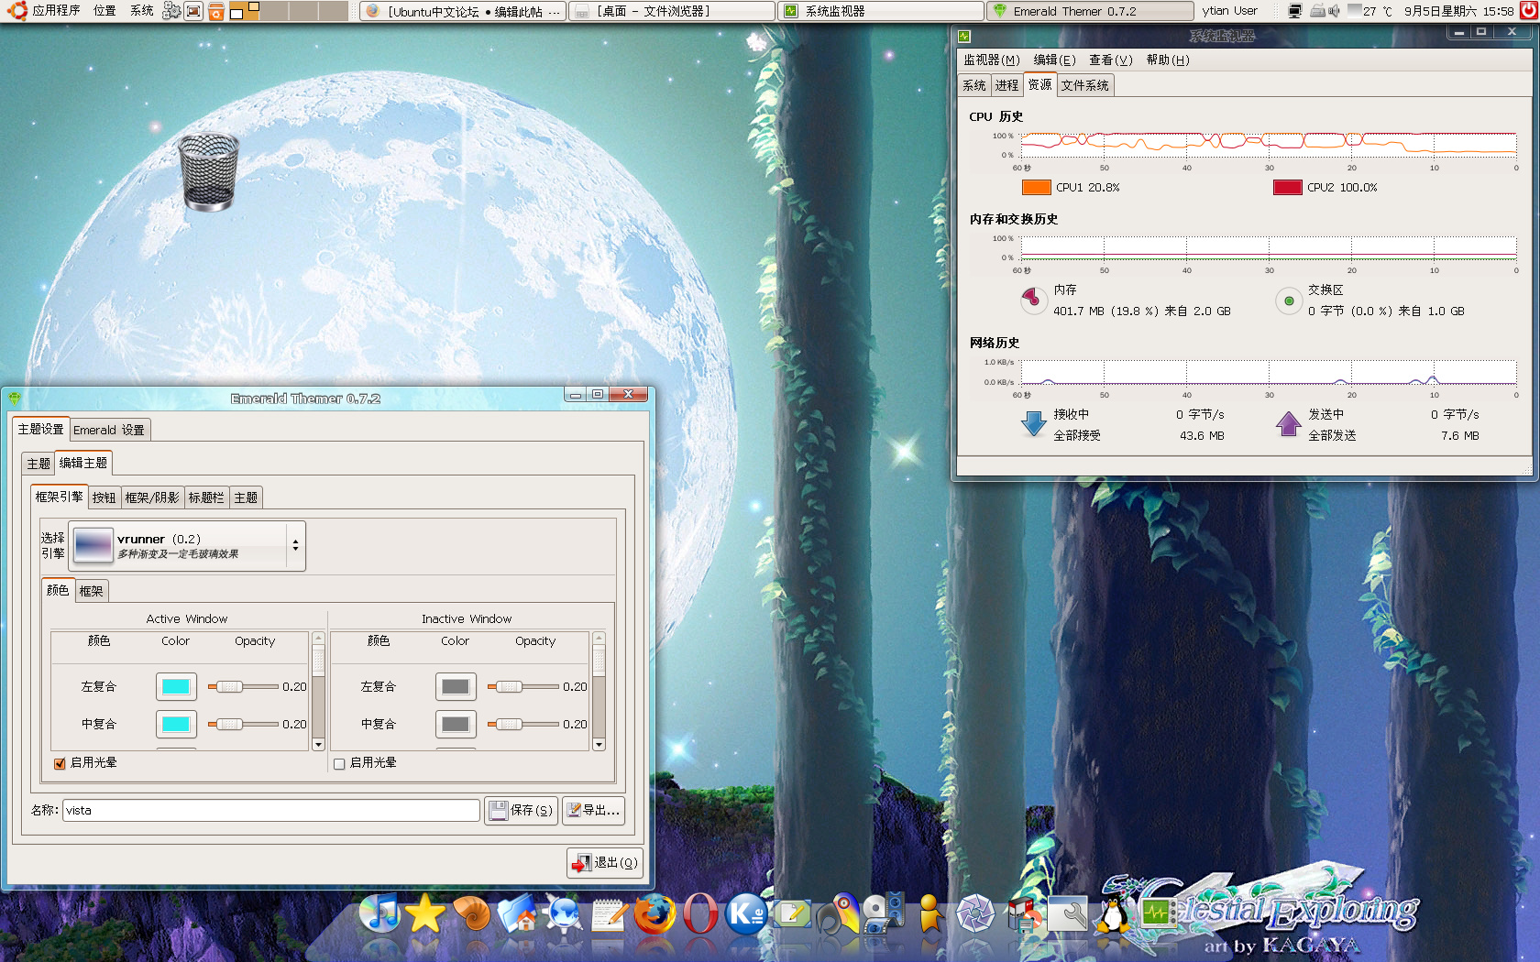Click Inactive Window 中复合 opacity slider
Screen dimensions: 1540x962
pyautogui.click(x=522, y=724)
